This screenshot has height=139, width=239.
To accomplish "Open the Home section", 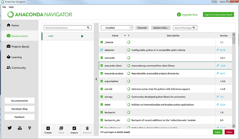I will 13,25.
